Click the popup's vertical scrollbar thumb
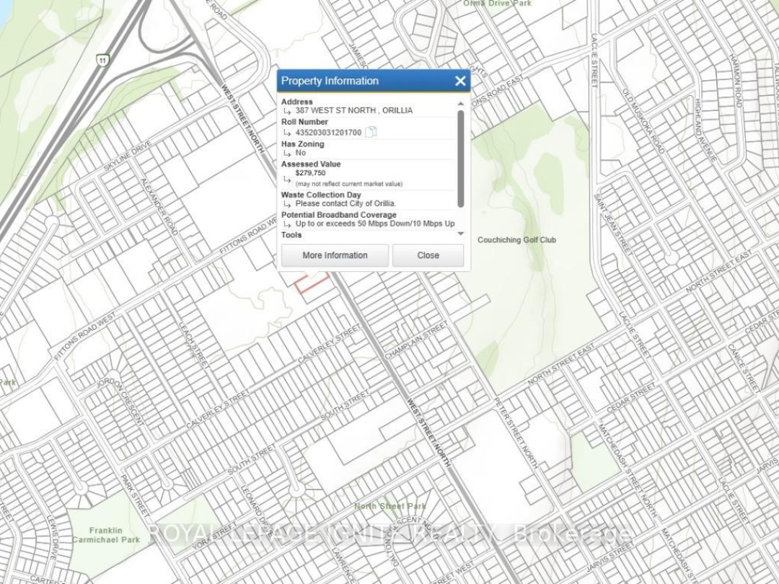Viewport: 779px width, 584px height. click(x=461, y=159)
